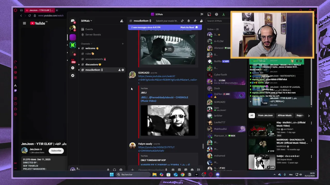
Task: Go back in the Opera browser
Action: tap(21, 16)
